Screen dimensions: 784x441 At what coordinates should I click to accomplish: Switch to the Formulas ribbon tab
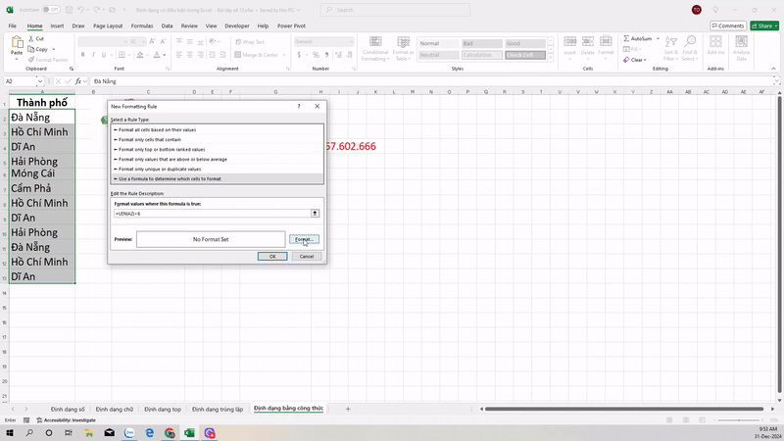(142, 25)
